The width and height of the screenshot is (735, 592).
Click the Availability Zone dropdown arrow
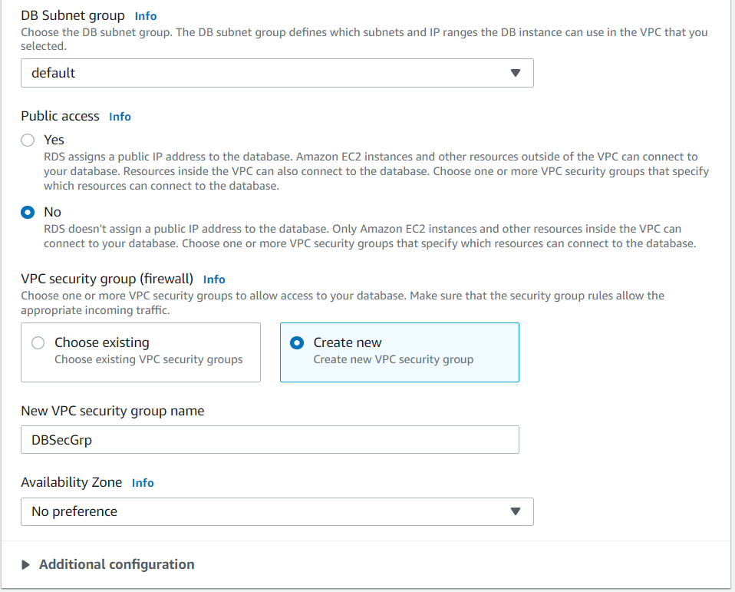(516, 511)
